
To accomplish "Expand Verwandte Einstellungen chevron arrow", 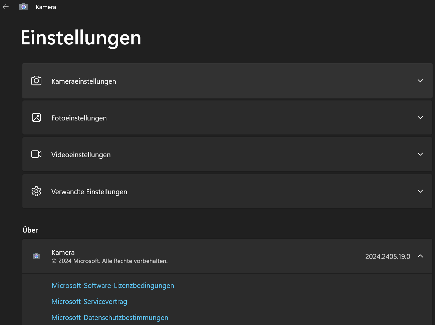I will [420, 191].
